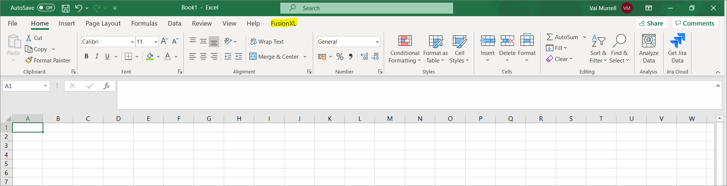Apply the yellow fill color
The image size is (727, 186).
click(150, 56)
